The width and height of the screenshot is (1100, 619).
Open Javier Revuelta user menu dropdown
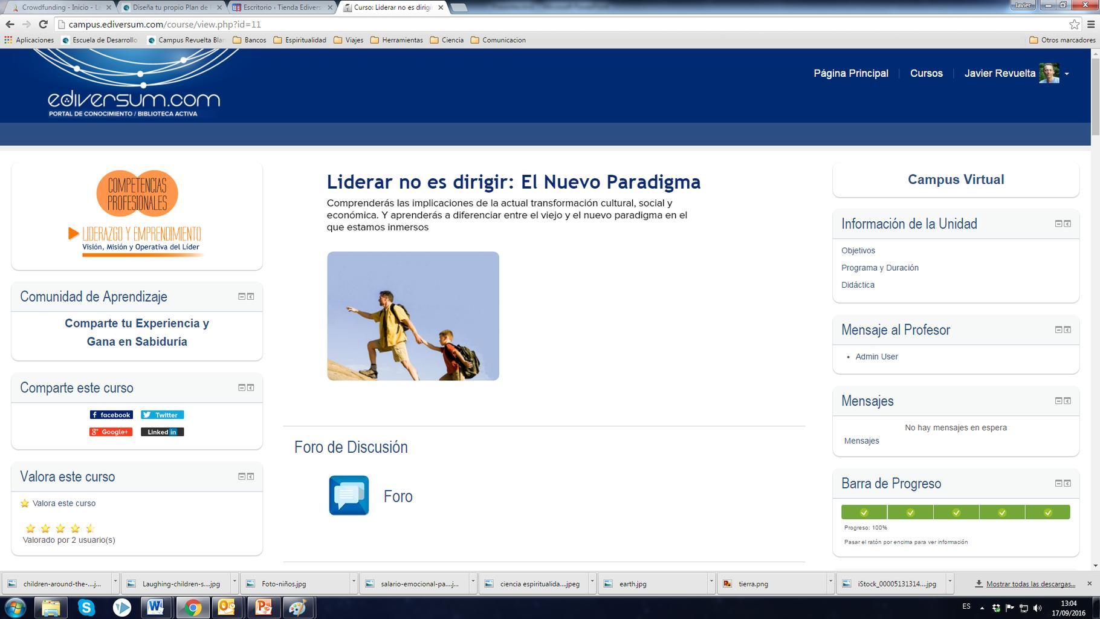point(1067,74)
